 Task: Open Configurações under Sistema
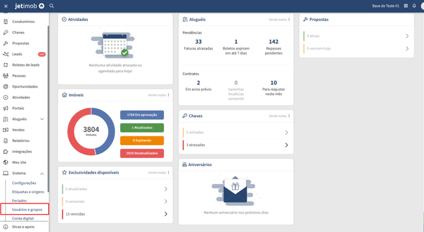click(x=24, y=183)
